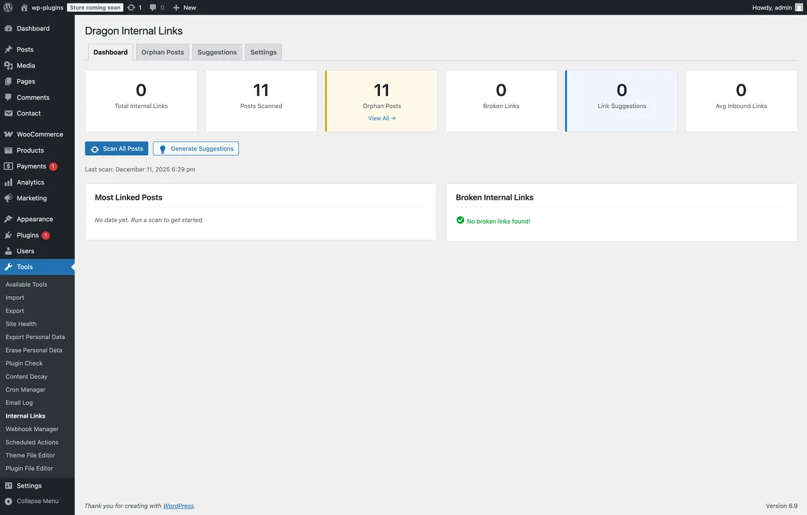This screenshot has width=807, height=515.
Task: Click the Settings icon in sidebar
Action: 8,485
